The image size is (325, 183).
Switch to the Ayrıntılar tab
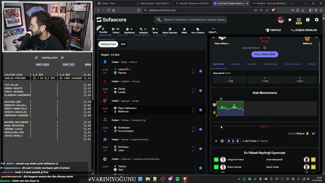pyautogui.click(x=218, y=64)
